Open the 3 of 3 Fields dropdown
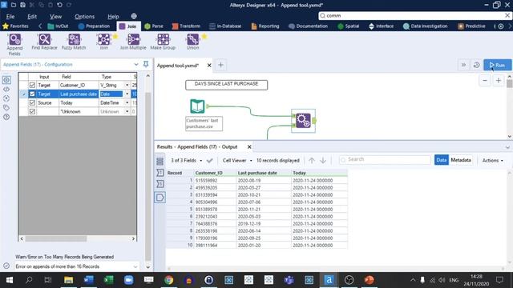 click(187, 160)
